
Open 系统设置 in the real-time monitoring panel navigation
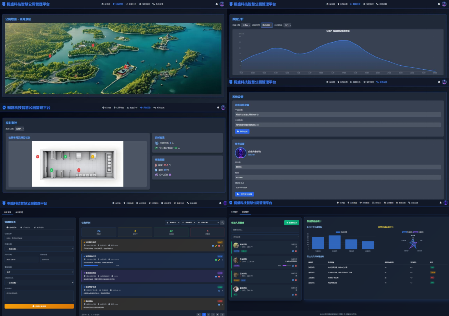tap(159, 108)
